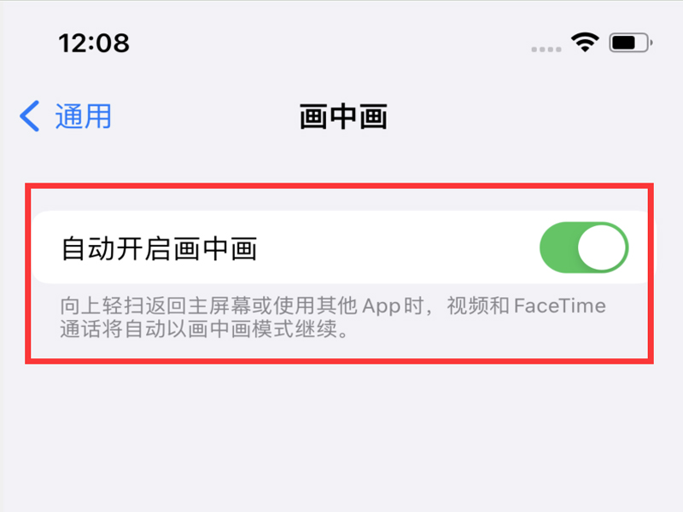The height and width of the screenshot is (512, 683).
Task: Tap the white knob of the green switch
Action: (602, 247)
